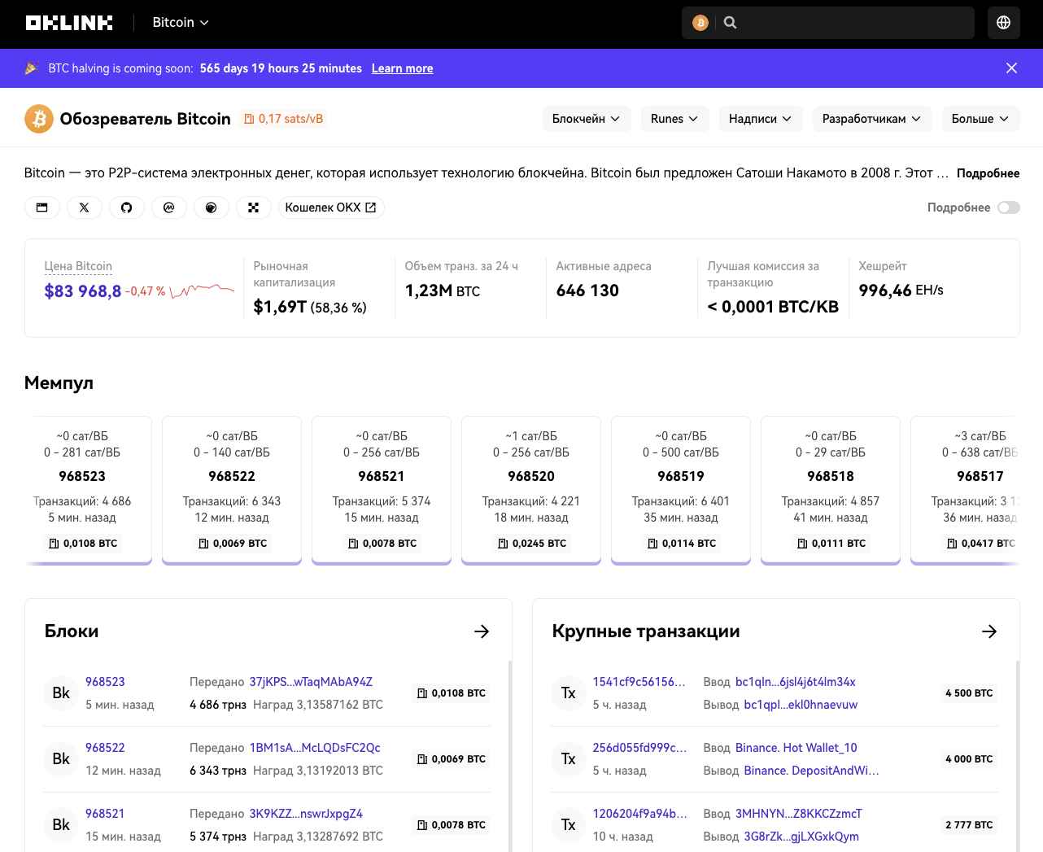Open mempool block card 968518
Screen dimensions: 1043x852
click(x=831, y=489)
